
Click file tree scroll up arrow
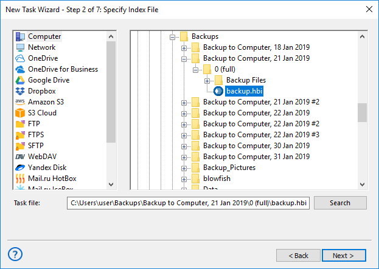tap(362, 36)
